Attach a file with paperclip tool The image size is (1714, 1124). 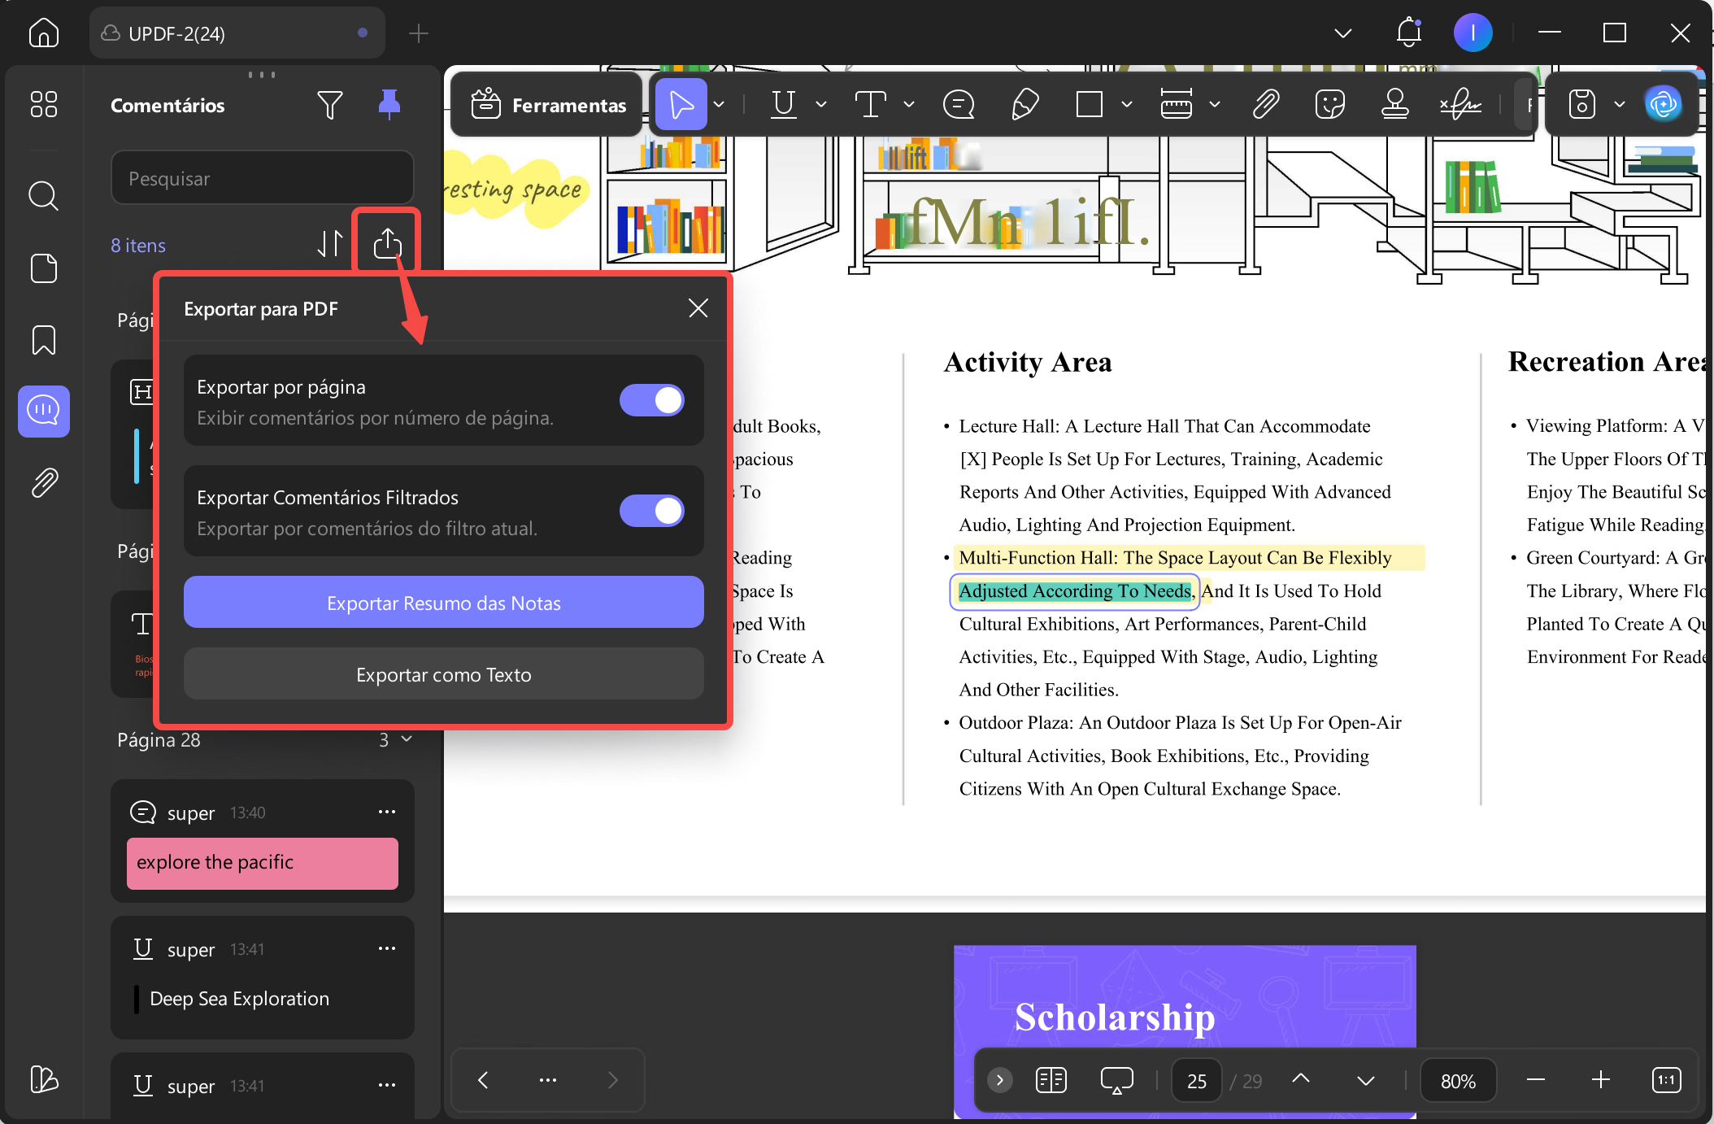[x=1266, y=104]
